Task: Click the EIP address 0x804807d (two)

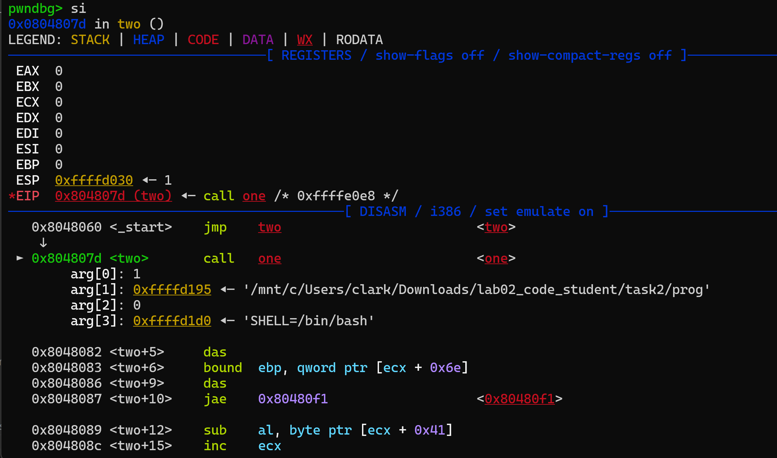Action: pos(113,196)
